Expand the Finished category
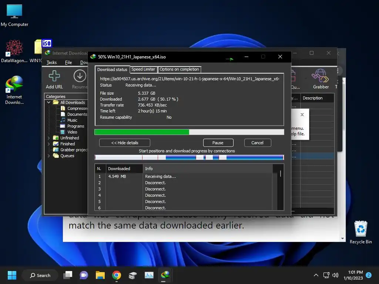Image resolution: width=379 pixels, height=284 pixels. (x=49, y=144)
